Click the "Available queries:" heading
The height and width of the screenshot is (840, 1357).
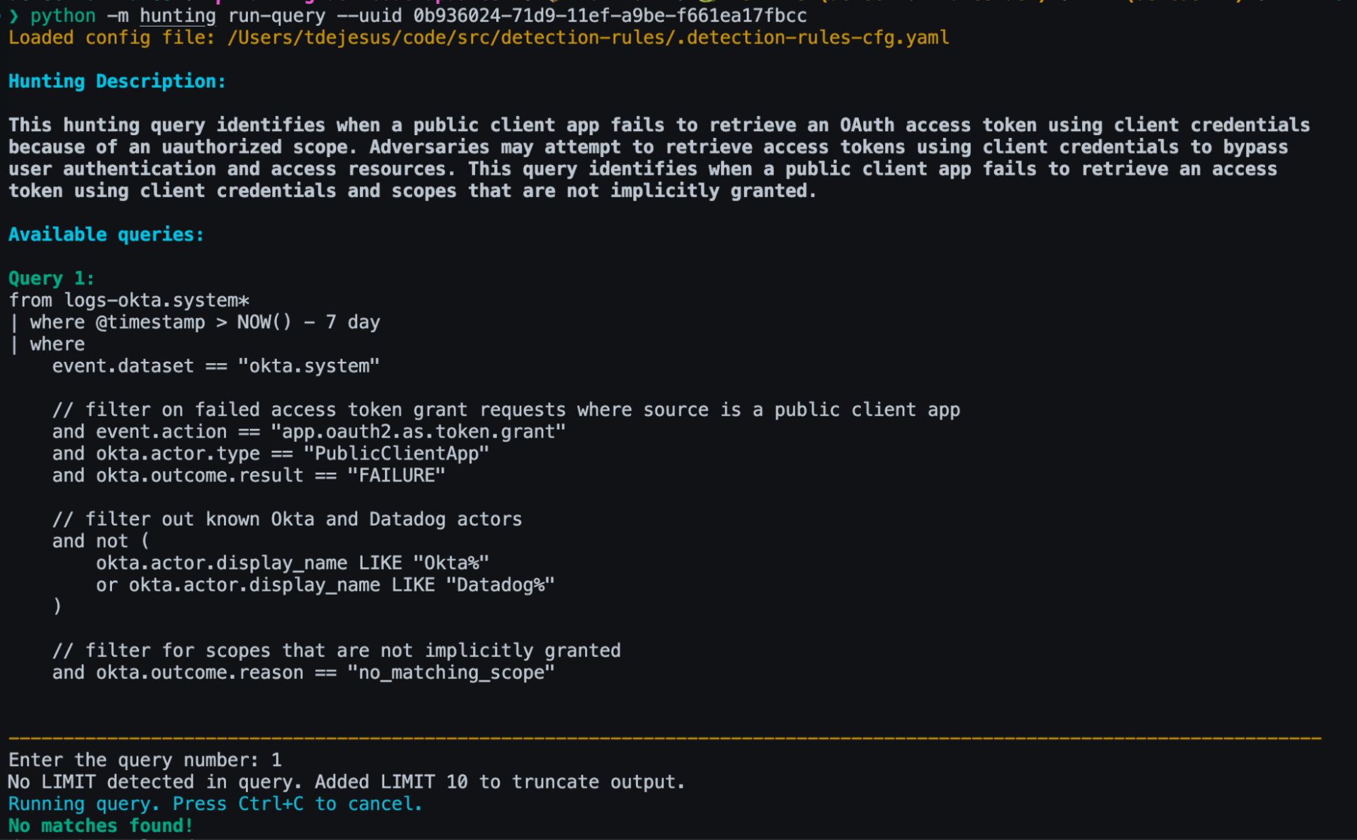106,235
